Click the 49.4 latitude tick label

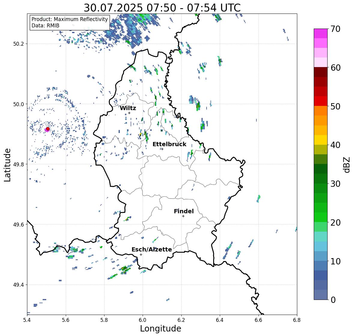19,285
